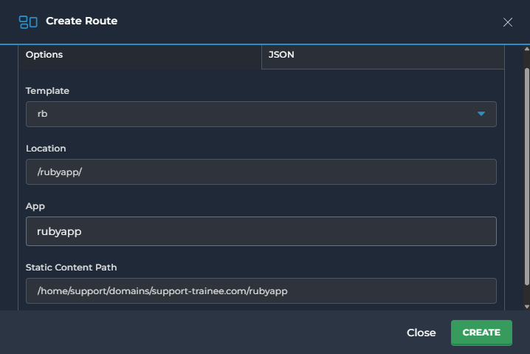530x354 pixels.
Task: Click the Close text button
Action: pos(421,333)
